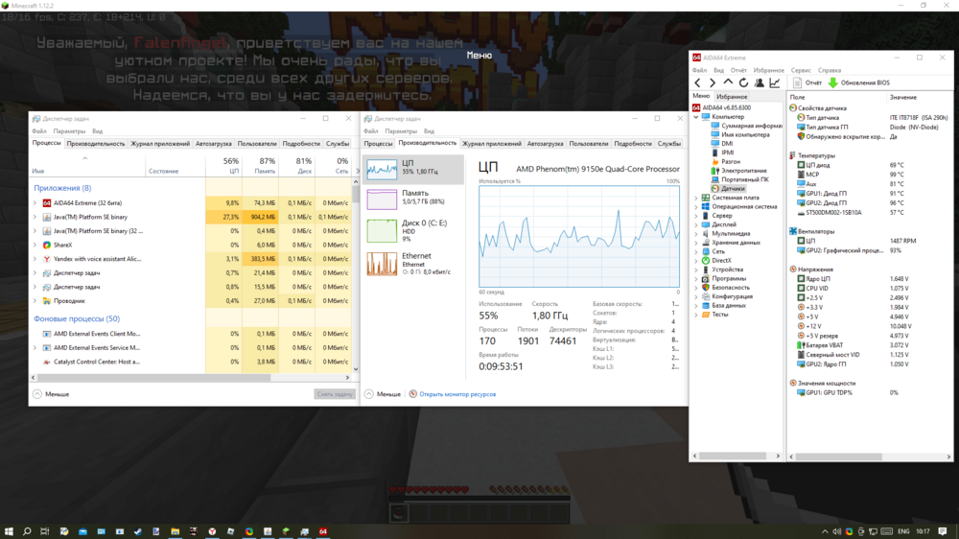959x539 pixels.
Task: Expand Хранение данных node
Action: [x=696, y=243]
